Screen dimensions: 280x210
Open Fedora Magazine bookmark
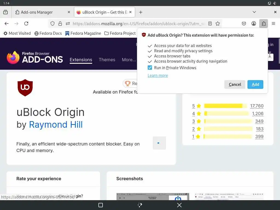[x=83, y=33]
